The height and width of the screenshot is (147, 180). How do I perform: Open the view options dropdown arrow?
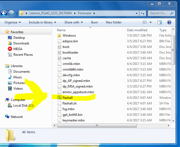150,22
